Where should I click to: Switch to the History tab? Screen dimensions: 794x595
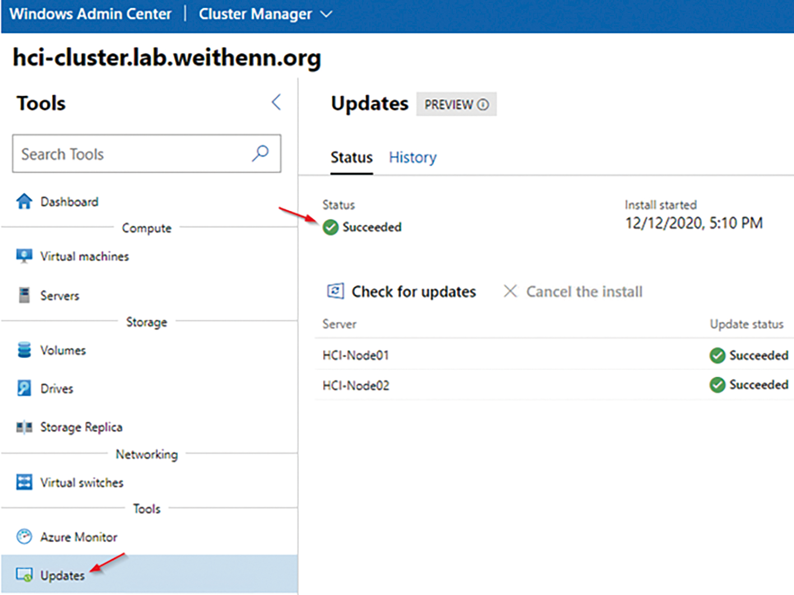[412, 157]
